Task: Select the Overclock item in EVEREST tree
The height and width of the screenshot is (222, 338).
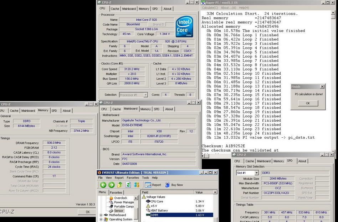Action: tap(120, 198)
